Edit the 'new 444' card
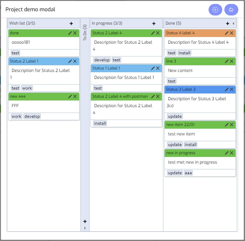Screen dimensions: 245x241 (x=70, y=96)
